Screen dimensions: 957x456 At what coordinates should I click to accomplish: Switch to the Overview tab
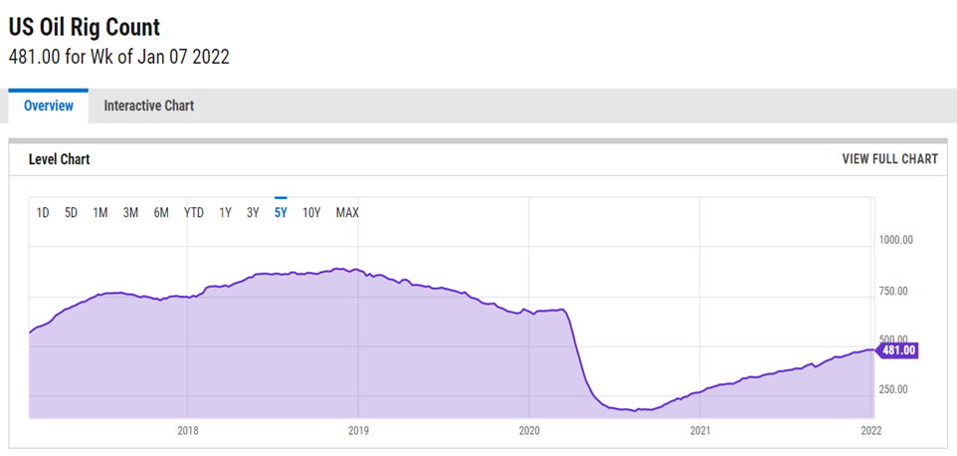48,106
